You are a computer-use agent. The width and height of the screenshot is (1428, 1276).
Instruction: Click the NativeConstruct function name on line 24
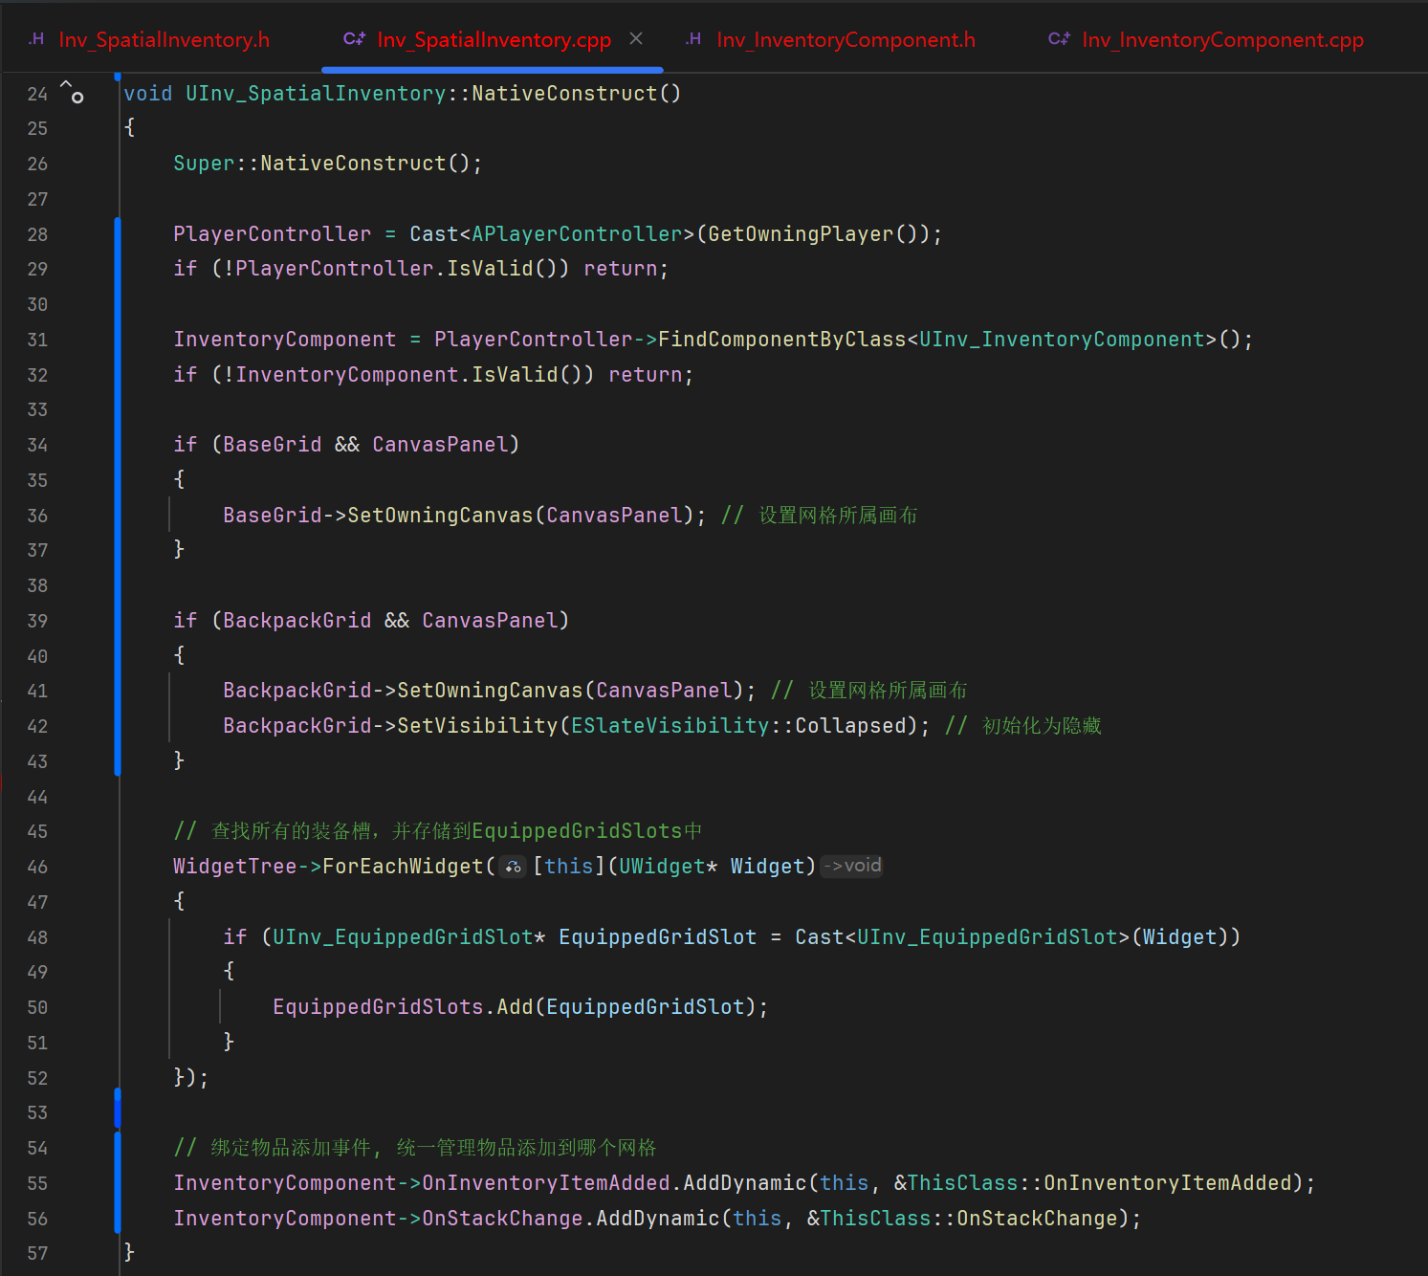point(564,94)
